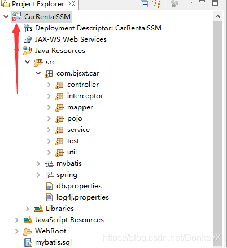
Task: Maximize the Project Explorer view
Action: tap(215, 3)
